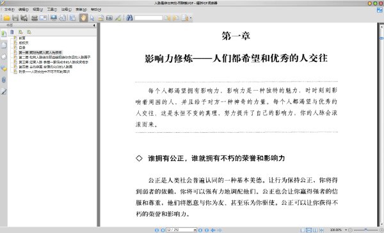The image size is (384, 233).
Task: Click the zoom in plus button
Action: coord(381,230)
